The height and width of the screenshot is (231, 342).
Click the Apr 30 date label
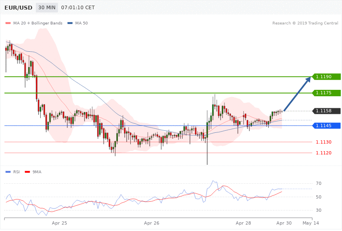[x=284, y=223]
